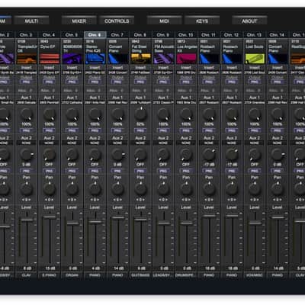Open the Rosbach Piano thumbnail on Chn. 11
305x305 pixels.
point(209,59)
